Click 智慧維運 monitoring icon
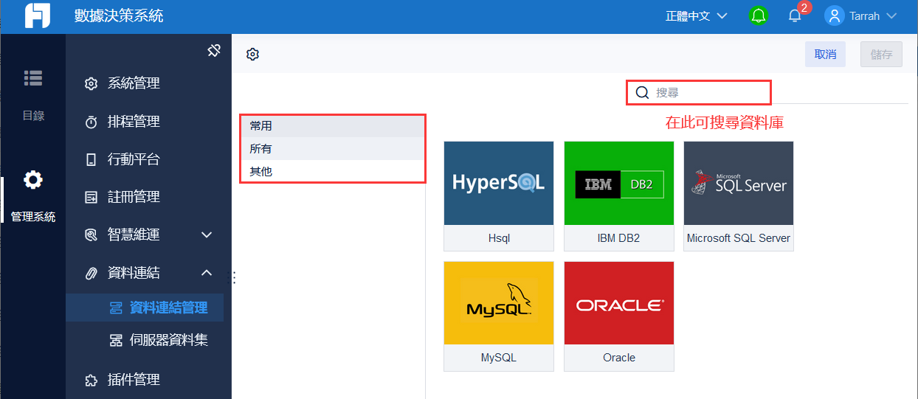918x399 pixels. tap(91, 235)
